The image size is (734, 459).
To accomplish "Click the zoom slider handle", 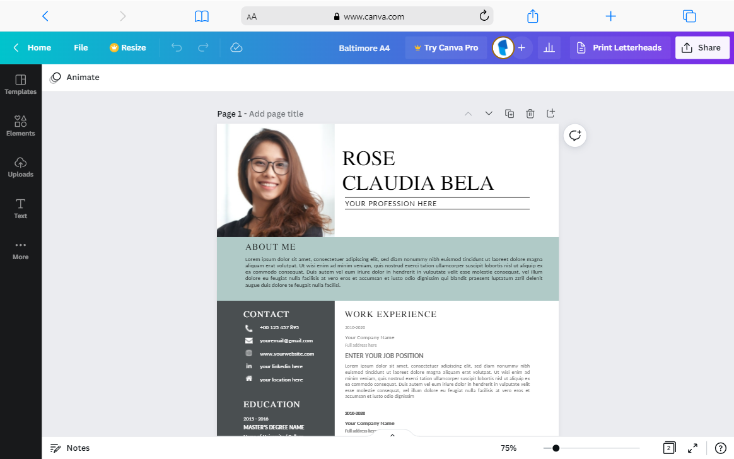I will [x=556, y=448].
